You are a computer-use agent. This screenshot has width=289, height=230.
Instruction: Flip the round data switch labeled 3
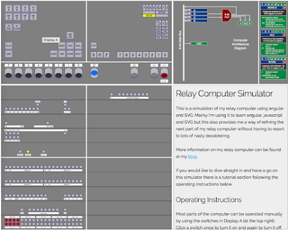point(49,73)
